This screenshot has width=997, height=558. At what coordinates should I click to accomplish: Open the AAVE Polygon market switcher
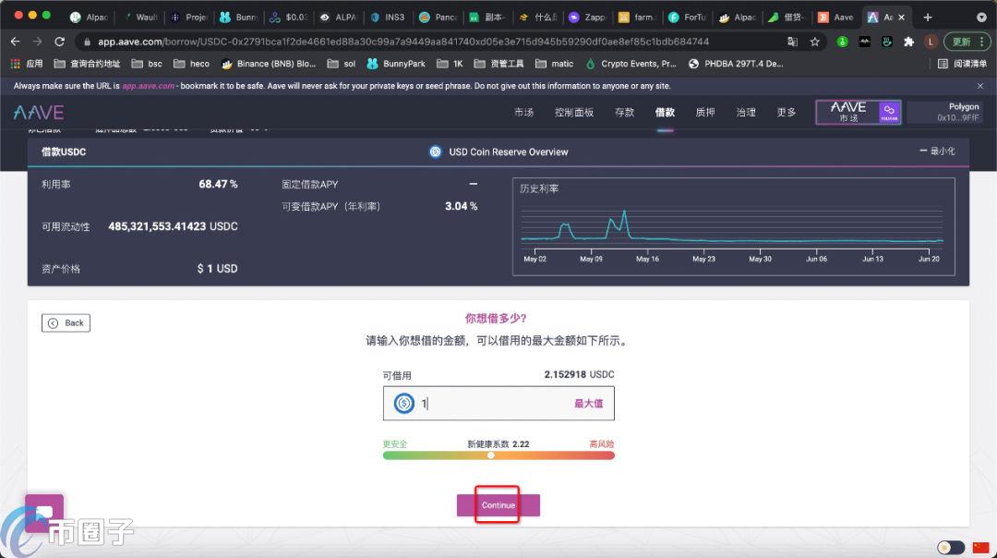859,112
